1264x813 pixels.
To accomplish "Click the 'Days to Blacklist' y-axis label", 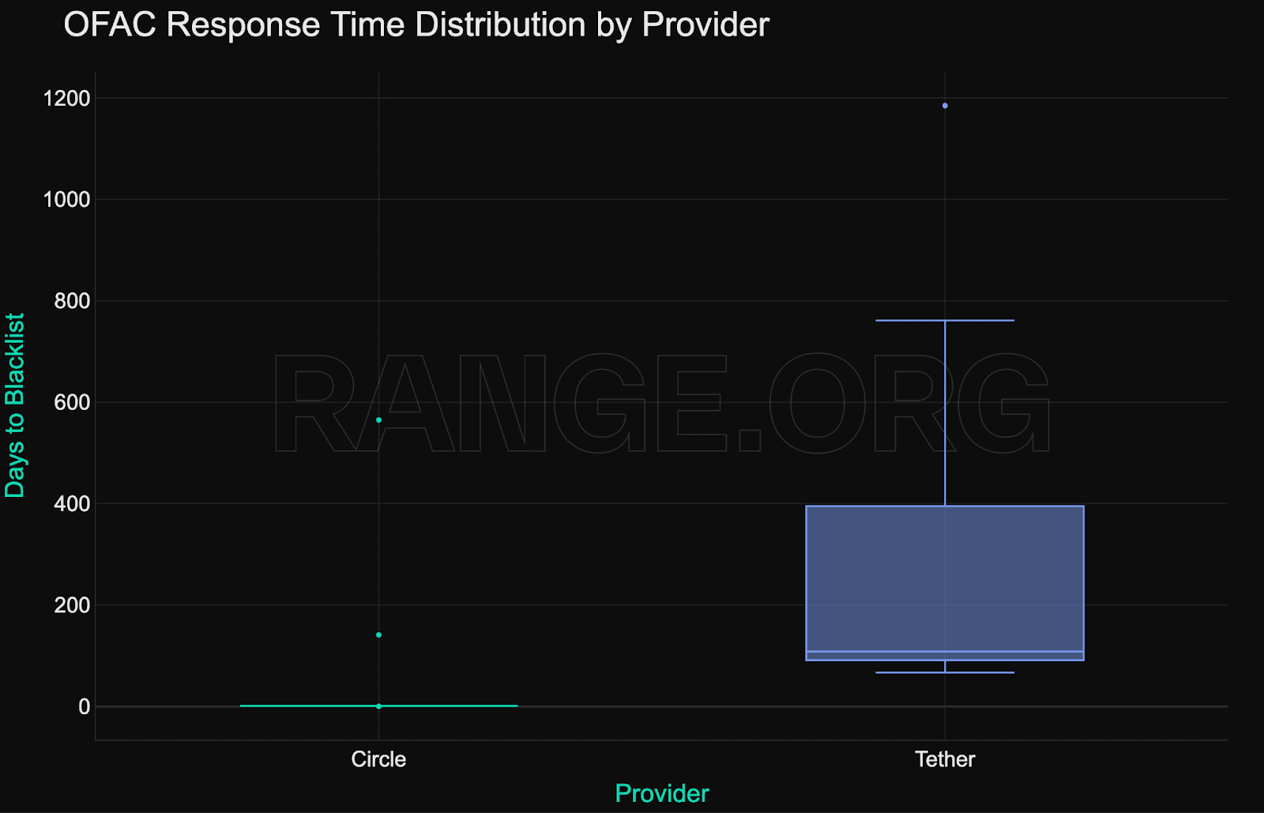I will (15, 405).
